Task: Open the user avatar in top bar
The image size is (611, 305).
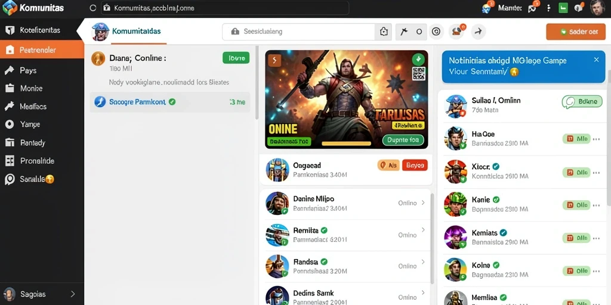Action: click(597, 8)
